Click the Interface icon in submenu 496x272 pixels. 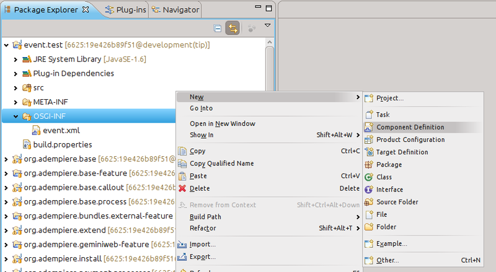pos(369,190)
